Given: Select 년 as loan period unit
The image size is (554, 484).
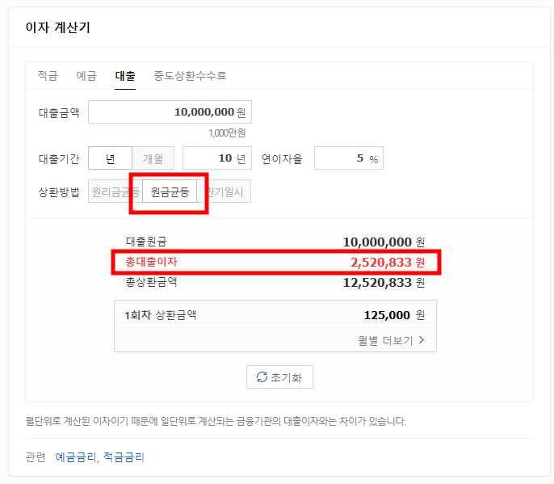Looking at the screenshot, I should 110,158.
